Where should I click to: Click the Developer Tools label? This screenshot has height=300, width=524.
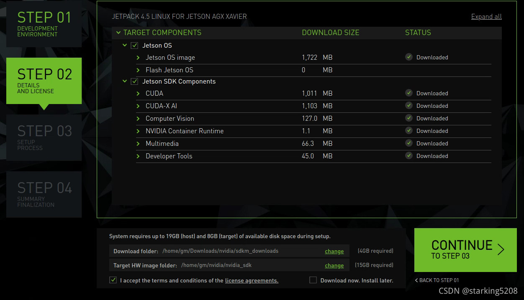click(x=169, y=156)
